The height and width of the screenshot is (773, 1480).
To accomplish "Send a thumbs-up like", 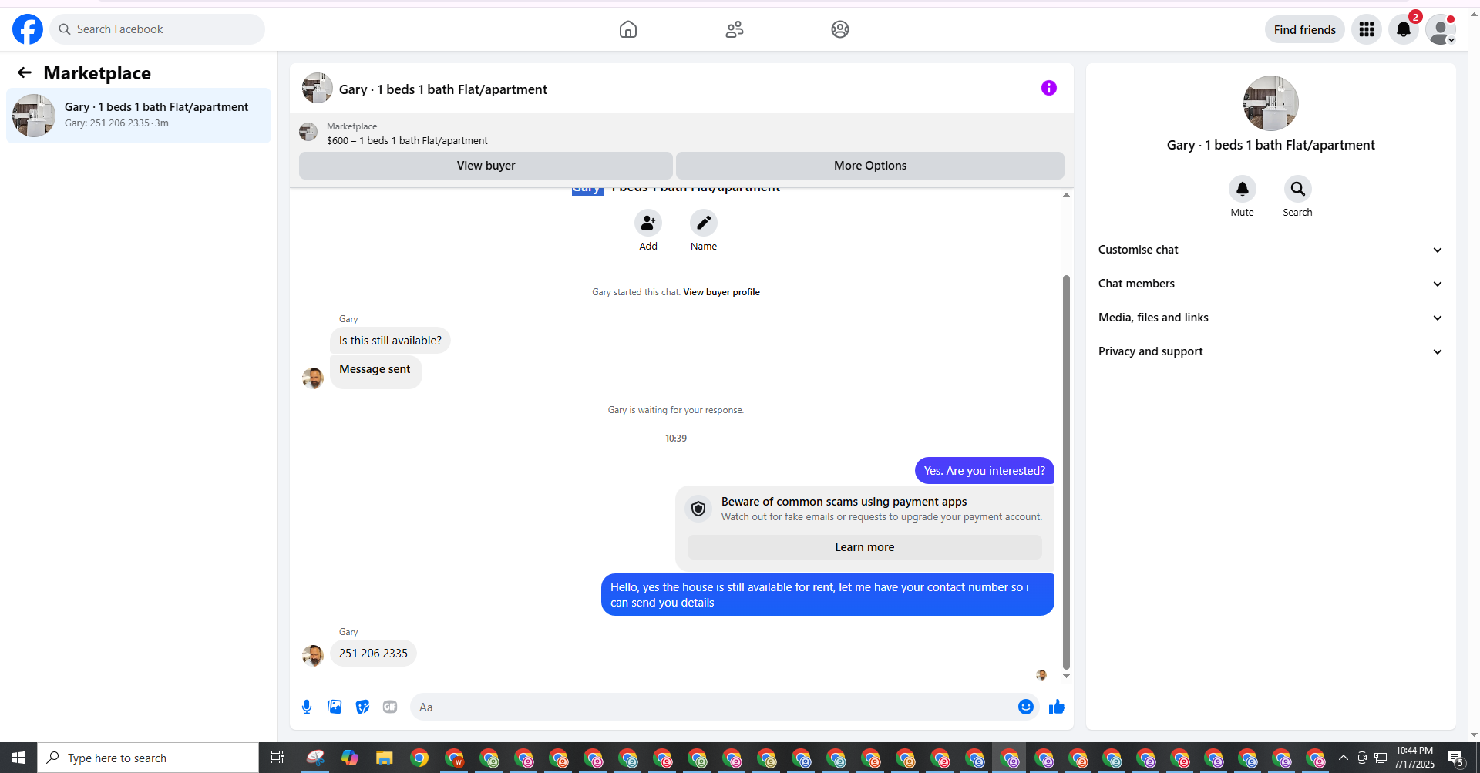I will (1057, 707).
